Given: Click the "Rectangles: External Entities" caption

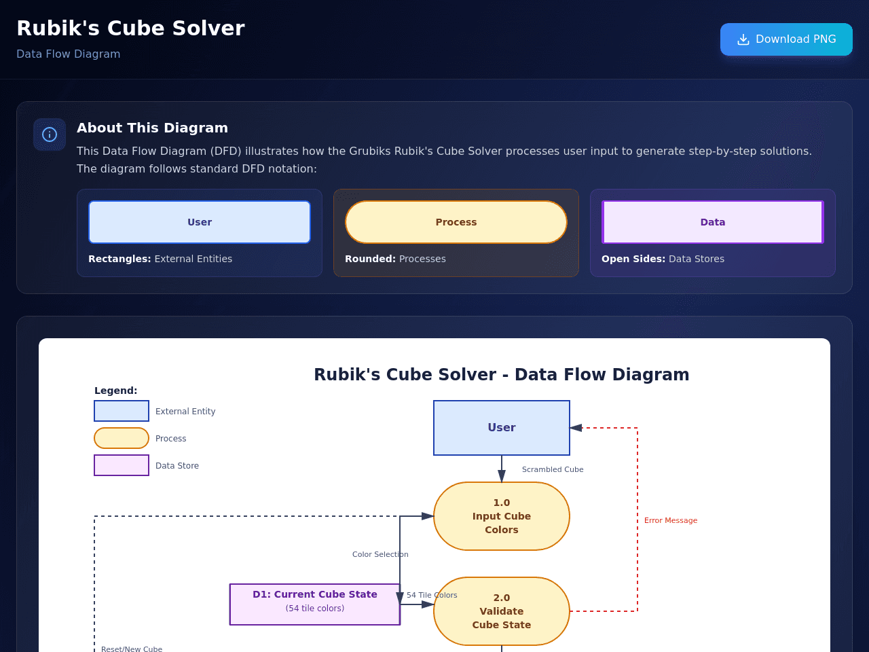Looking at the screenshot, I should point(160,259).
